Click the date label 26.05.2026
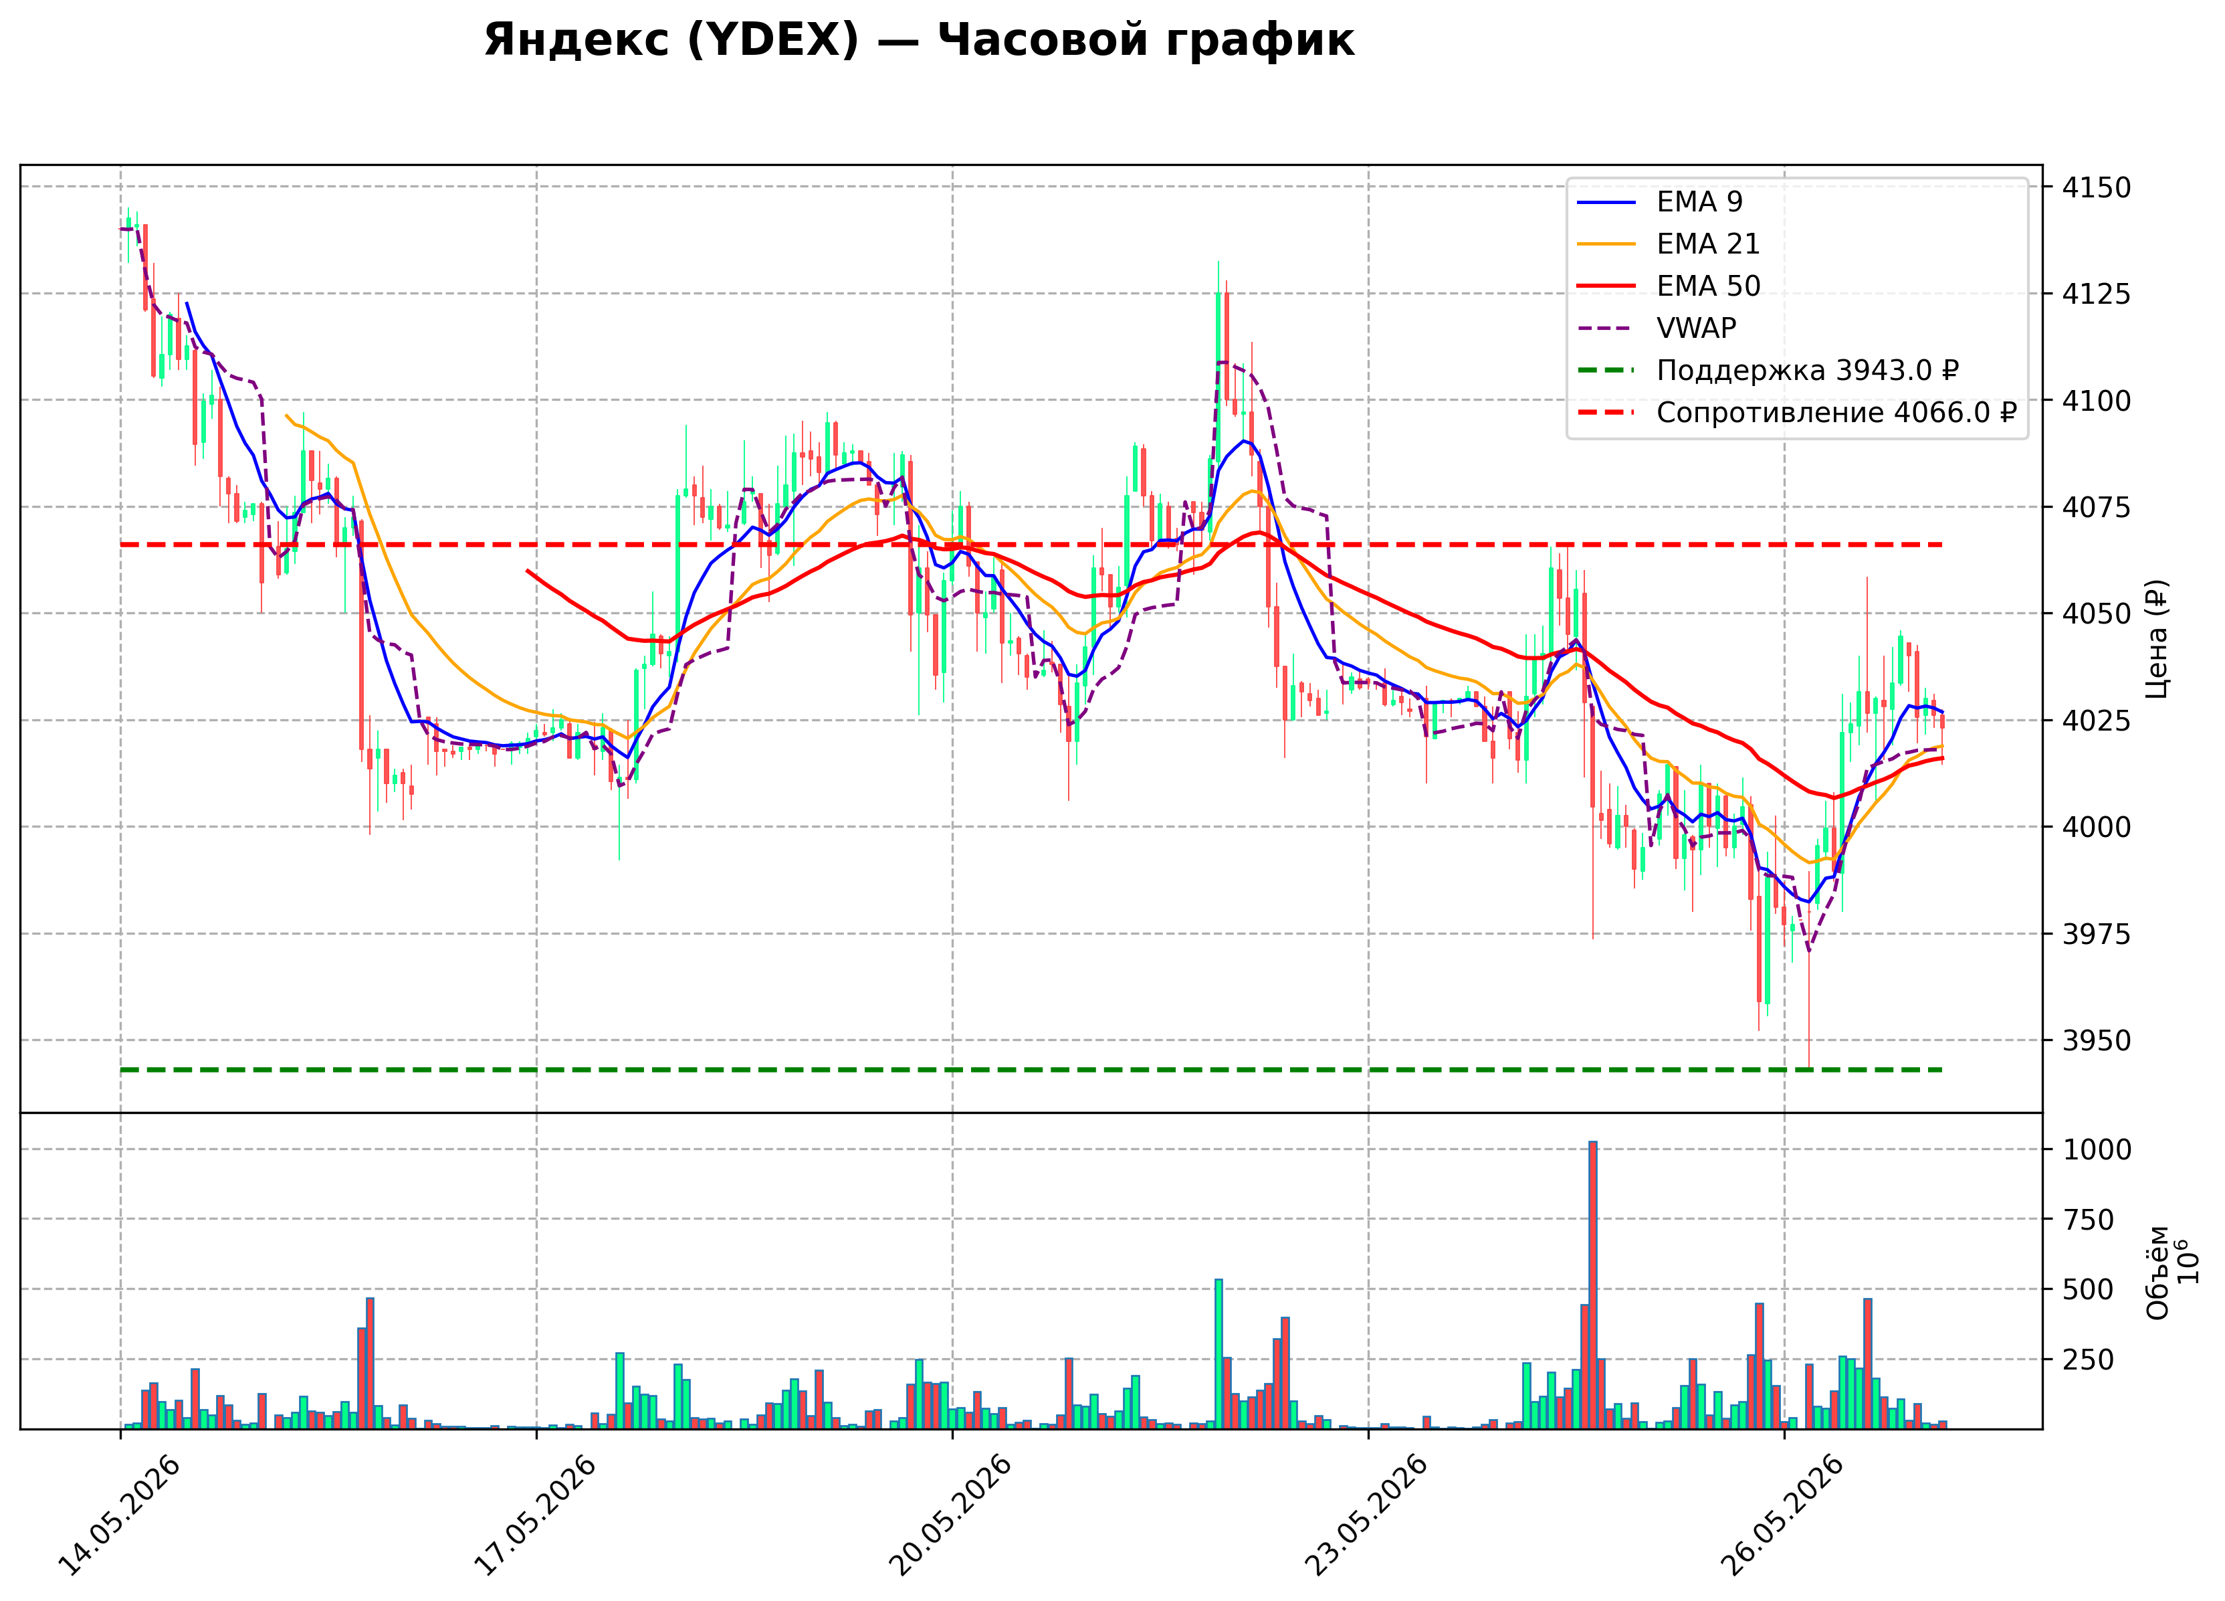Image resolution: width=2225 pixels, height=1601 pixels. click(1782, 1515)
